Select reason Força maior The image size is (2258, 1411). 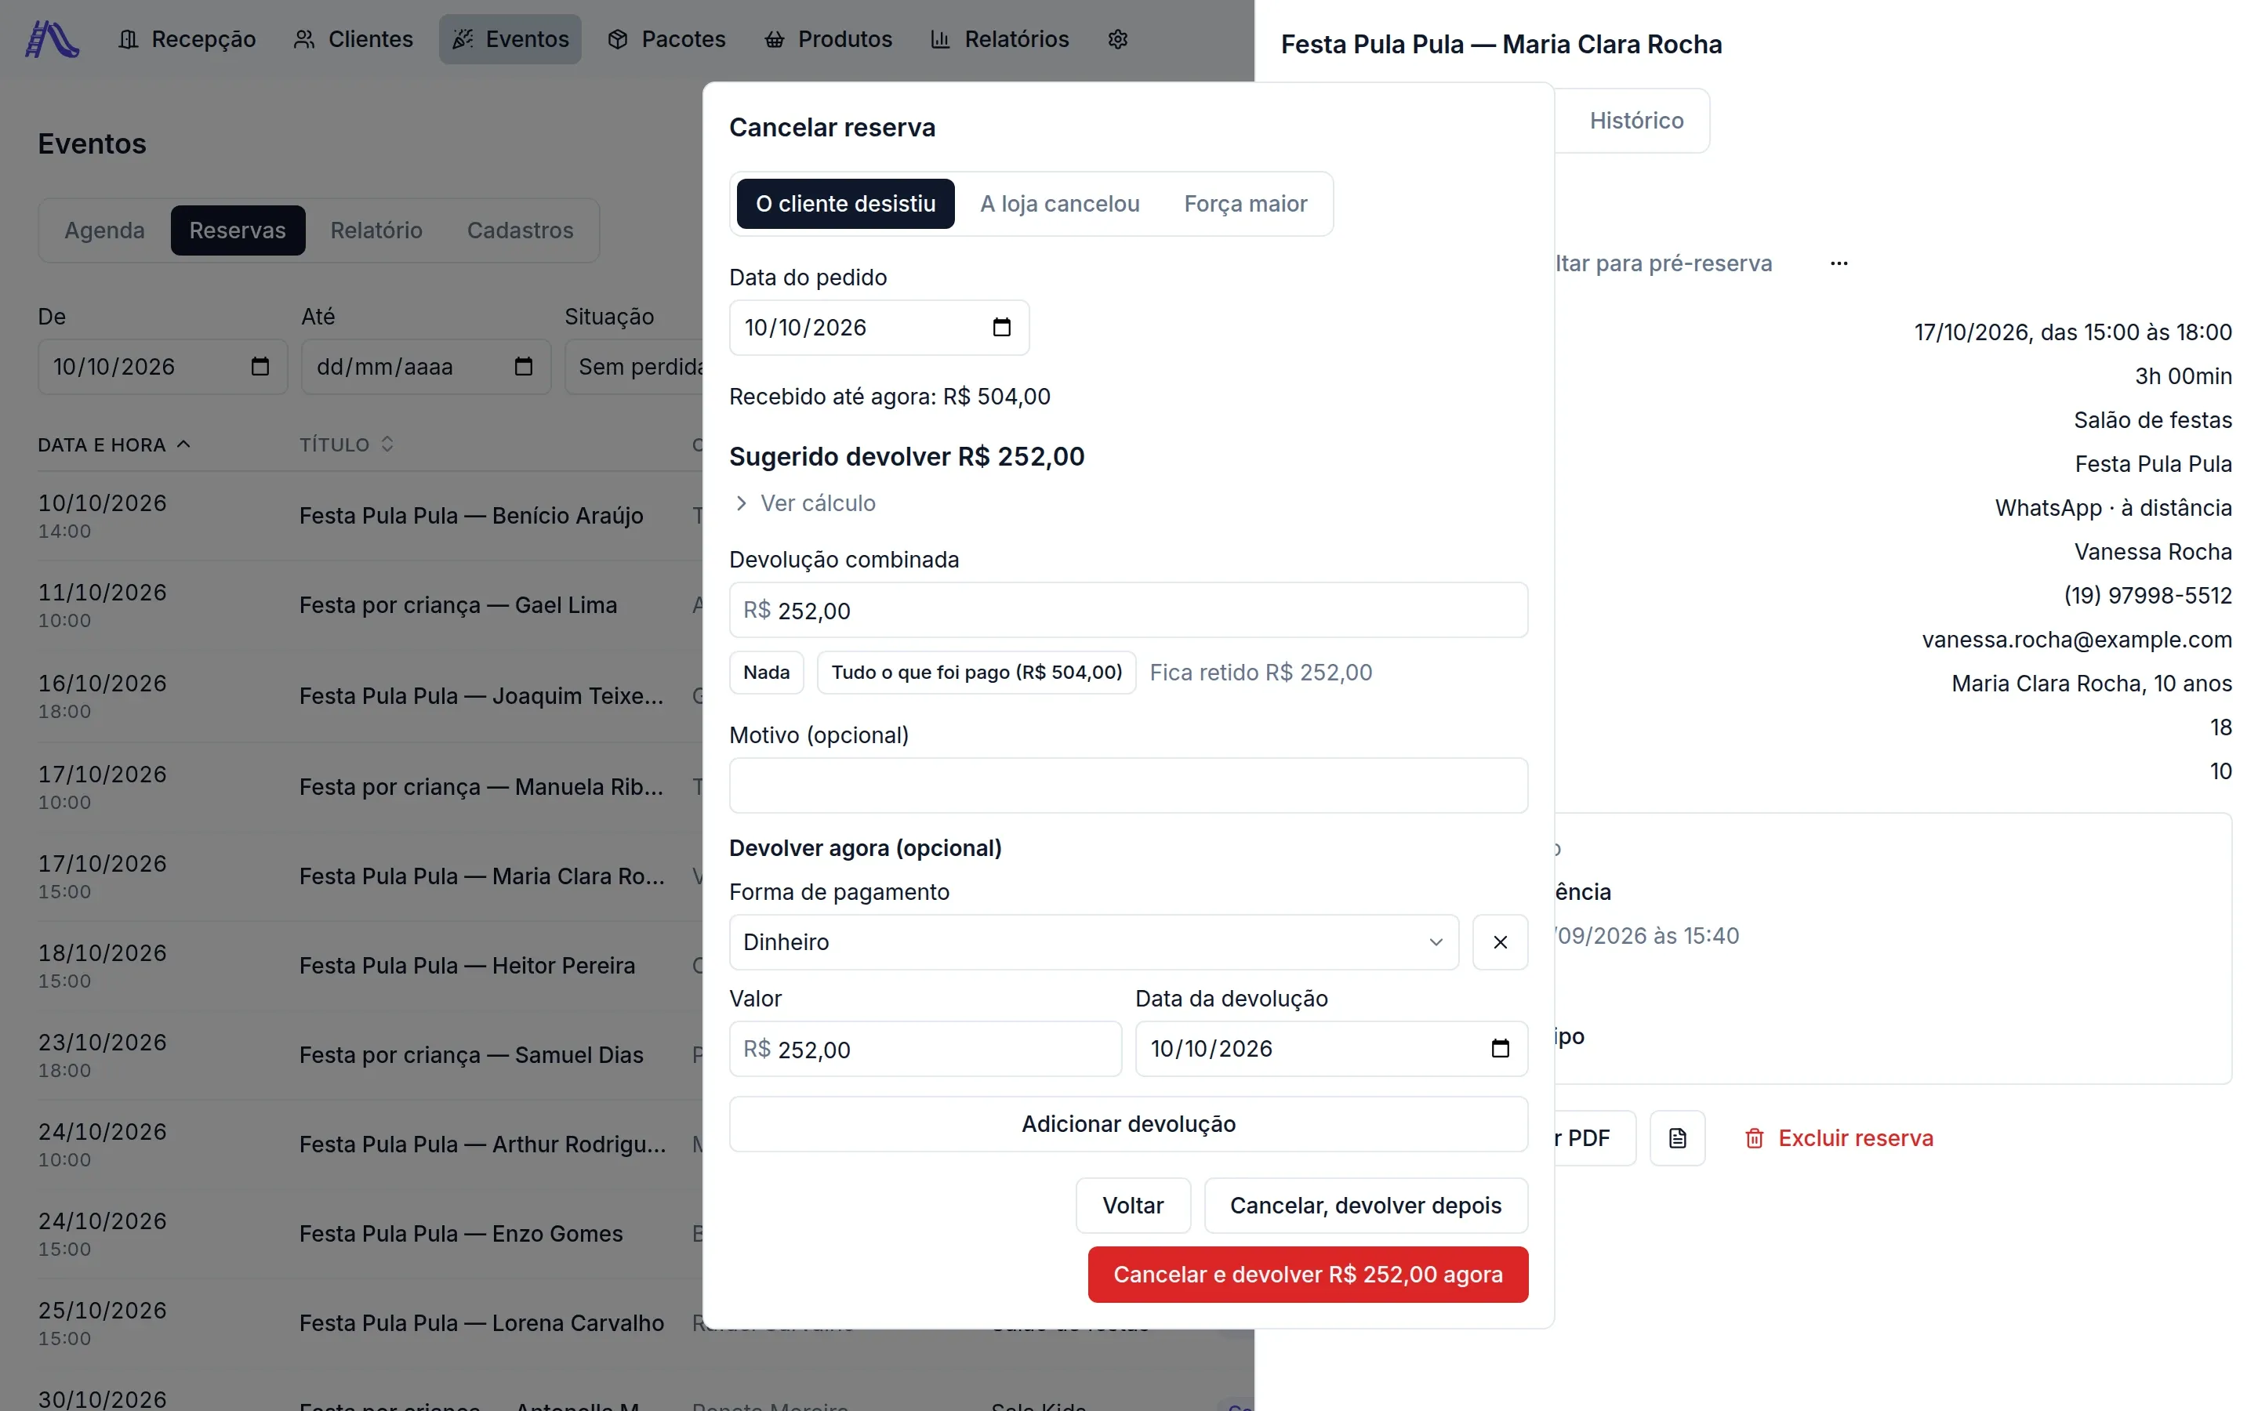1245,204
